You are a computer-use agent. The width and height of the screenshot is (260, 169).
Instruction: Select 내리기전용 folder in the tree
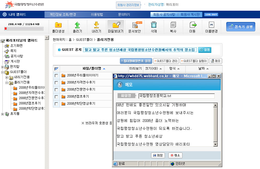click(x=22, y=77)
